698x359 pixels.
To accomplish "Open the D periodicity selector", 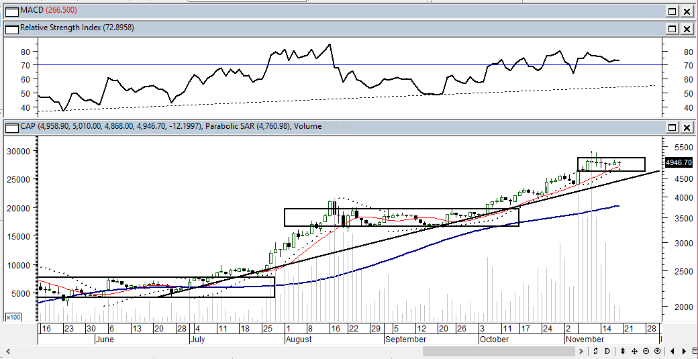I will coord(607,352).
